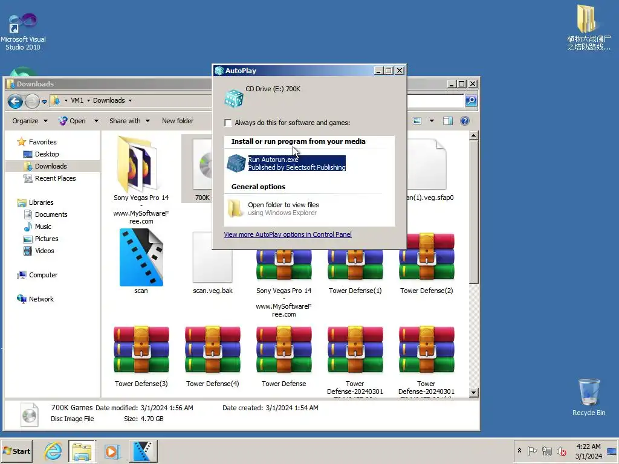Image resolution: width=619 pixels, height=464 pixels.
Task: Open Videos library in navigation pane
Action: pyautogui.click(x=39, y=251)
